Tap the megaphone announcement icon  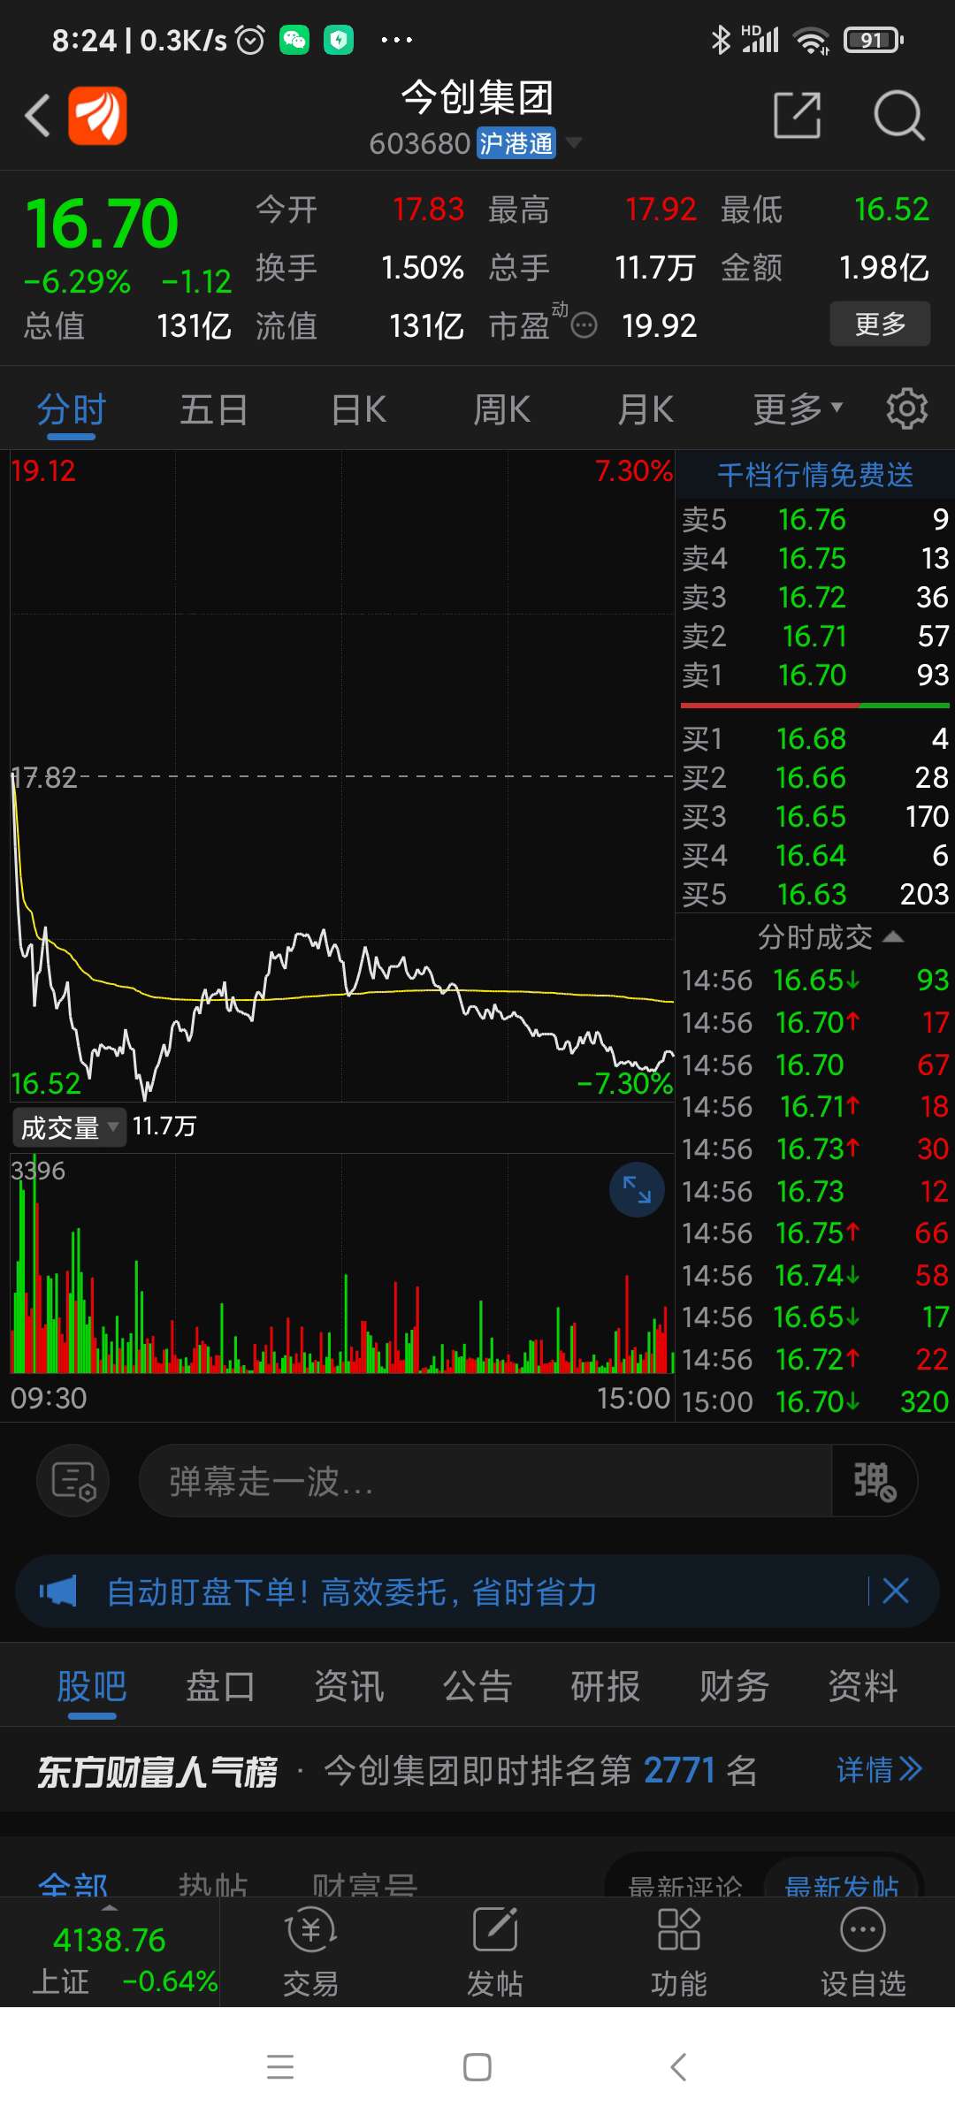[58, 1591]
